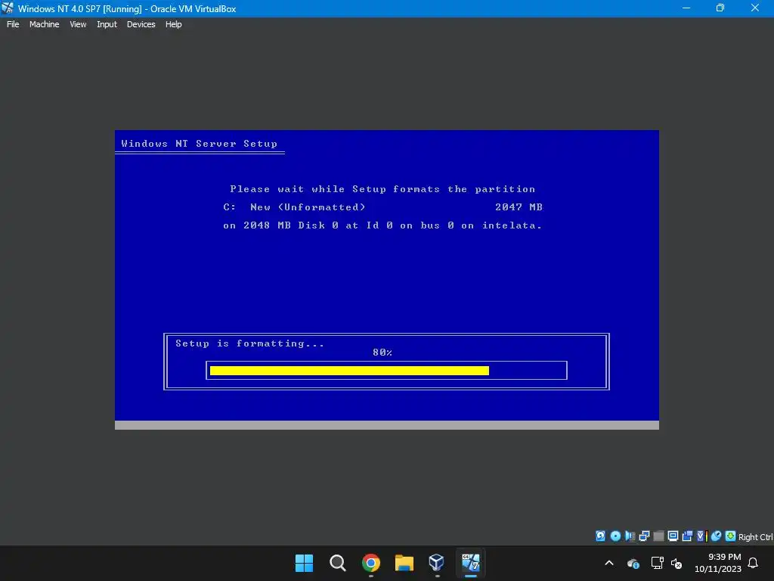
Task: Restore down the VirtualBox VM window
Action: pyautogui.click(x=720, y=8)
